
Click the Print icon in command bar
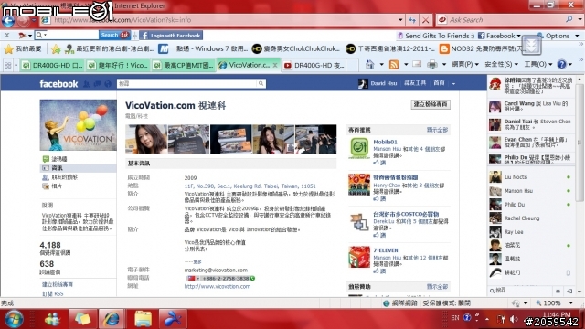click(x=432, y=65)
